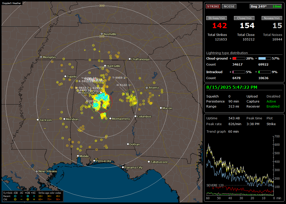Click the -CG blue 57% bar

pyautogui.click(x=265, y=59)
